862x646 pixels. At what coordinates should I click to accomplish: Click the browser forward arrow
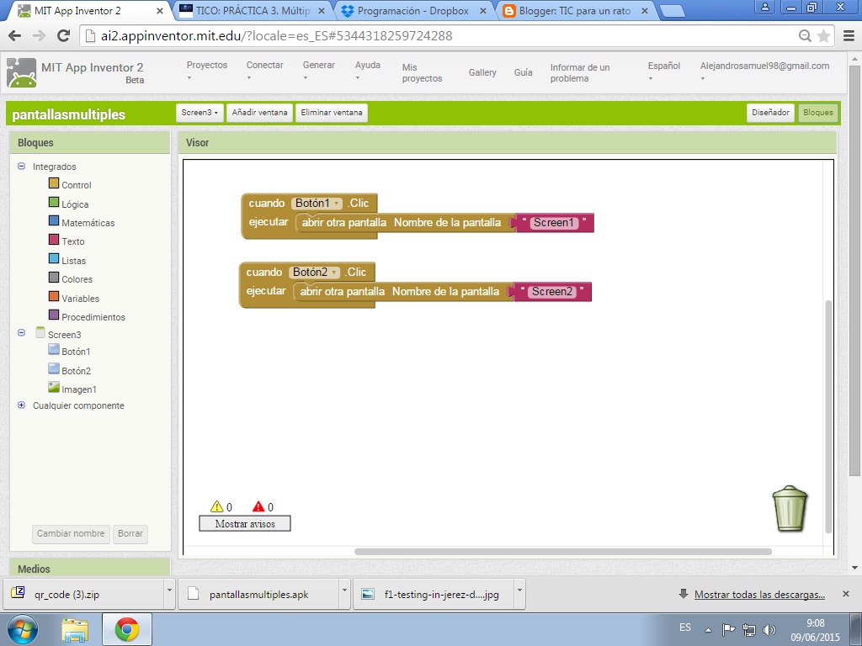coord(39,35)
